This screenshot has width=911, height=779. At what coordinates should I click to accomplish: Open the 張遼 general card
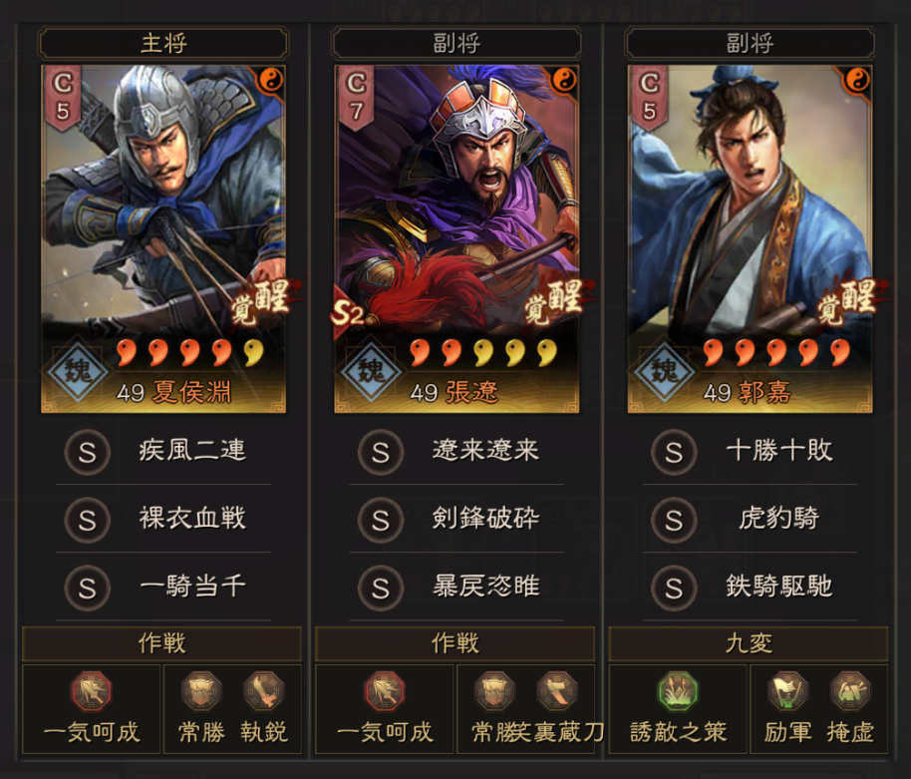[456, 239]
